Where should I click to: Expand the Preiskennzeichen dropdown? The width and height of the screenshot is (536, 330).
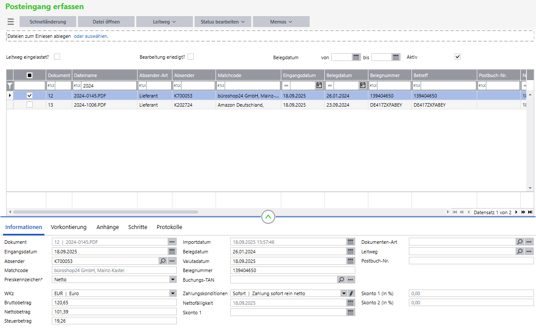tap(173, 279)
